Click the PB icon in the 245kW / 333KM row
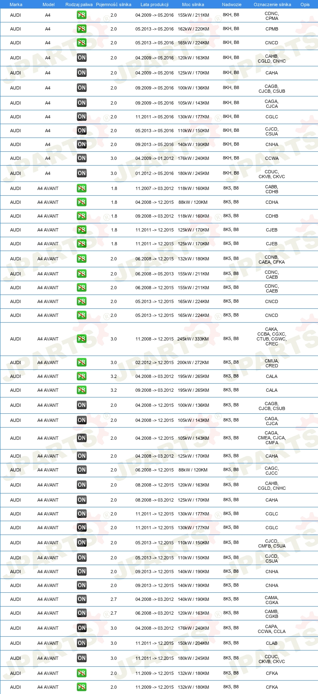The width and height of the screenshot is (318, 694). pos(82,339)
